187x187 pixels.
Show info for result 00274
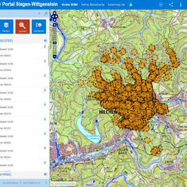(x=45, y=104)
